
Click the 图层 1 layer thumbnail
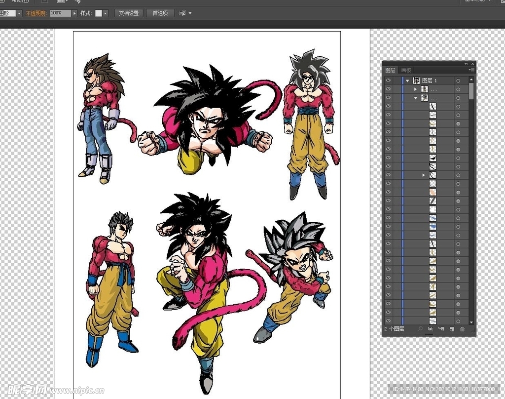(x=416, y=80)
